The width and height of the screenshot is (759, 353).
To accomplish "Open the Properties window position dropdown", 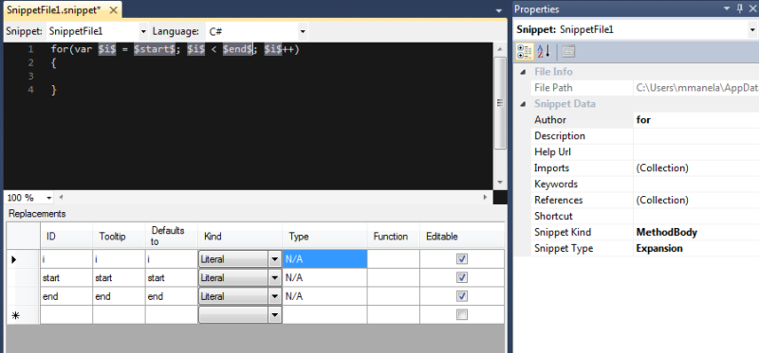I will [x=727, y=9].
